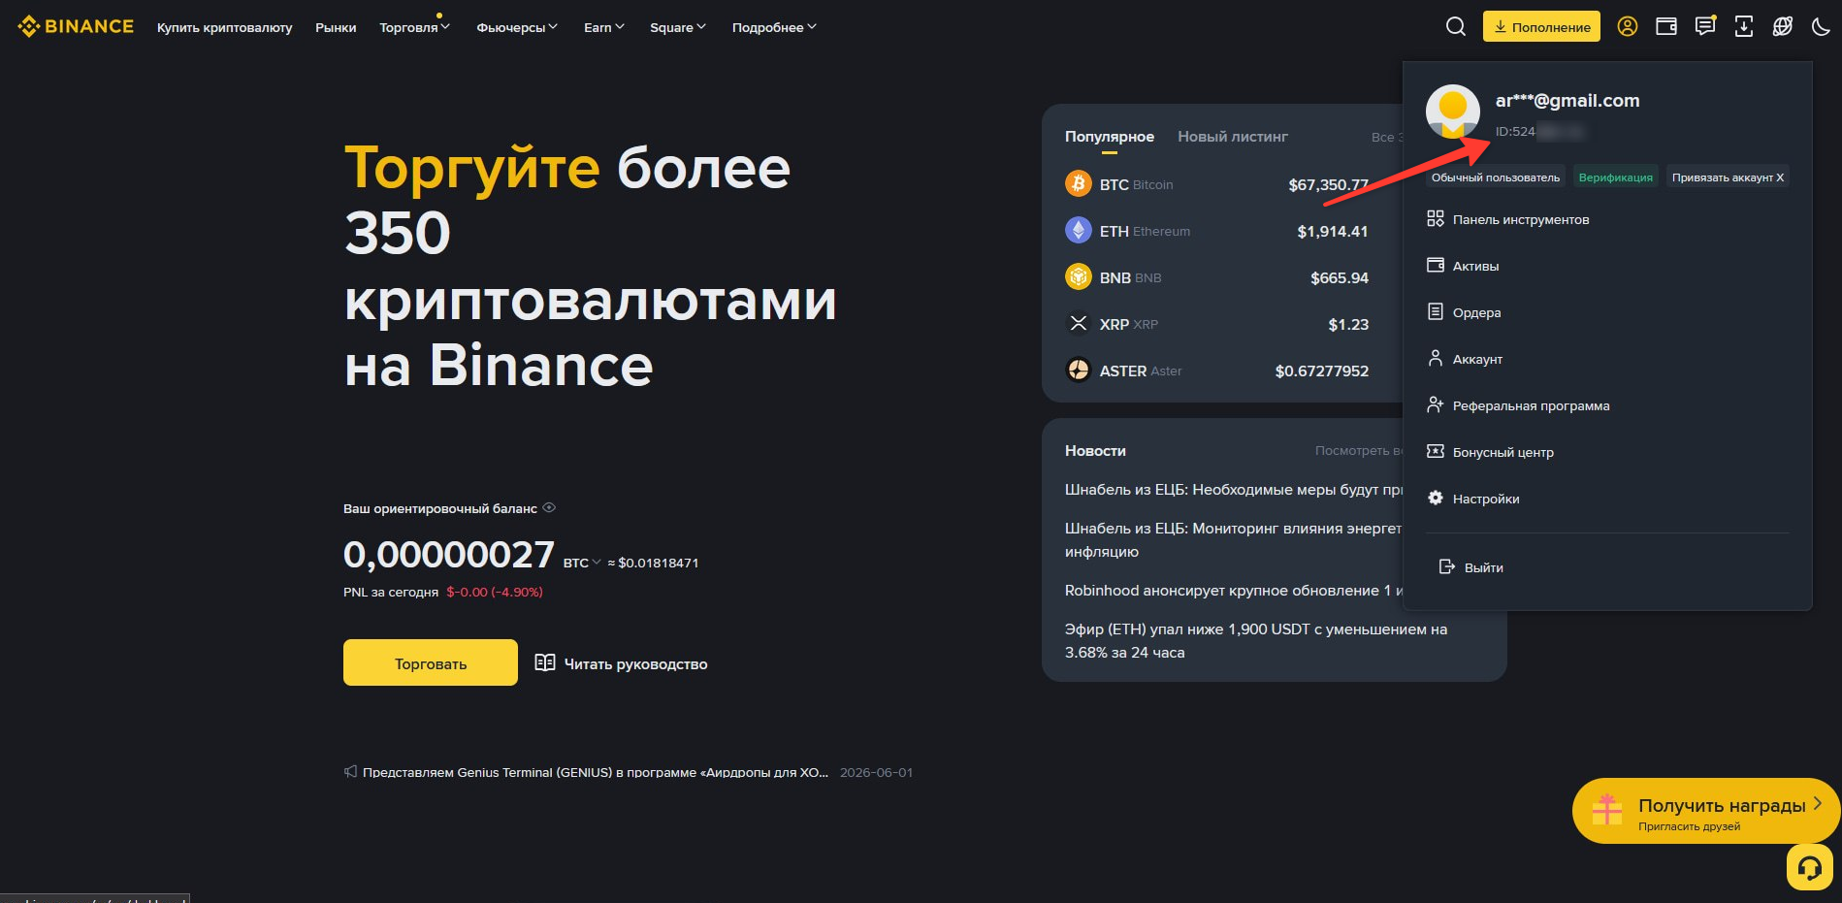Viewport: 1842px width, 903px height.
Task: Click the Верификация badge
Action: [x=1615, y=177]
